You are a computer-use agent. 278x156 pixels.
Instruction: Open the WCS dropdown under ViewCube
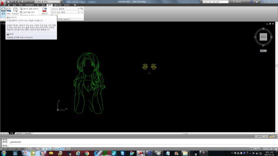click(263, 51)
